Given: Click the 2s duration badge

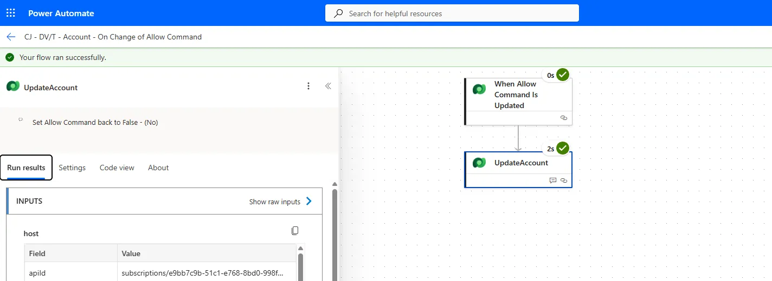Looking at the screenshot, I should [550, 149].
